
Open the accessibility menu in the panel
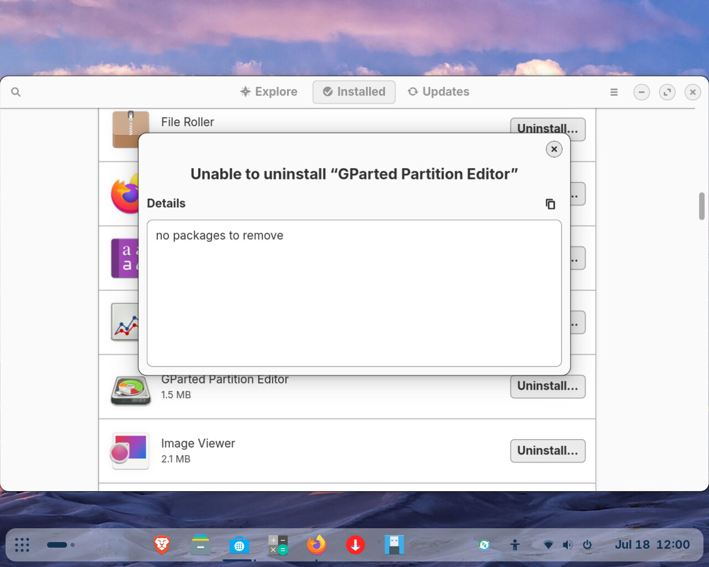(x=515, y=545)
